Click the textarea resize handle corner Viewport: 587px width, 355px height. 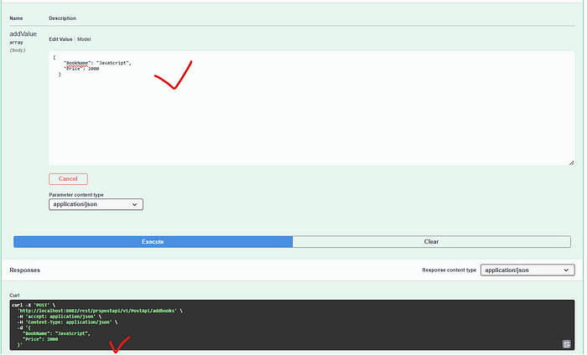point(571,162)
